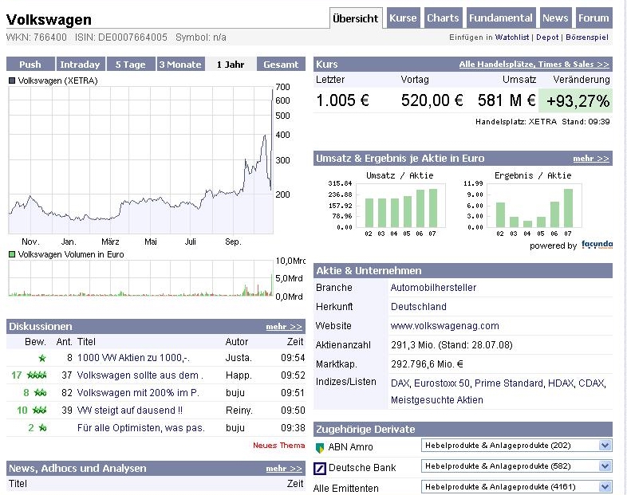The image size is (627, 495).
Task: Click the ABN Amro logo icon
Action: coord(321,447)
